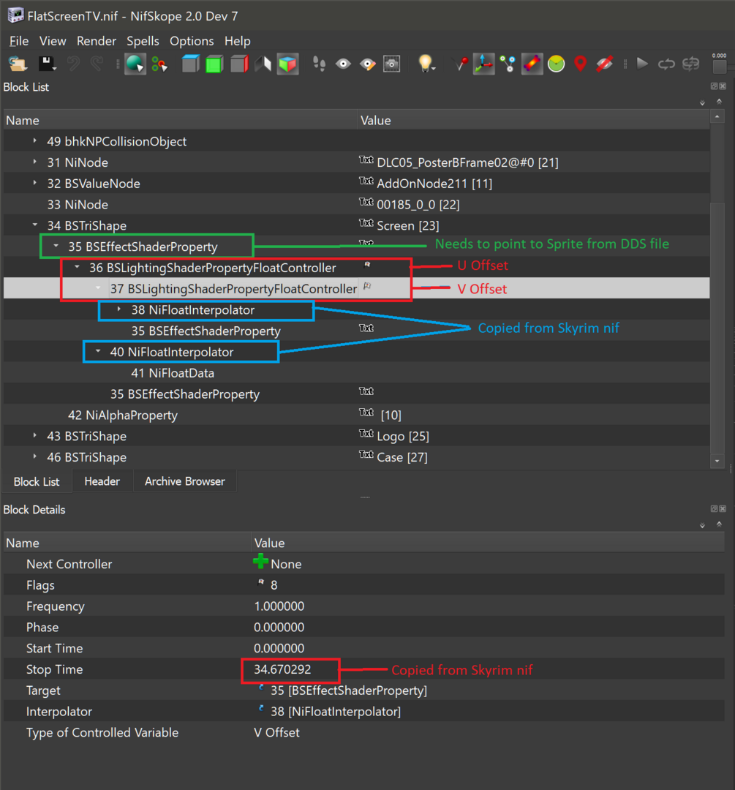Click the Block List Name column header
735x790 pixels.
click(x=181, y=121)
